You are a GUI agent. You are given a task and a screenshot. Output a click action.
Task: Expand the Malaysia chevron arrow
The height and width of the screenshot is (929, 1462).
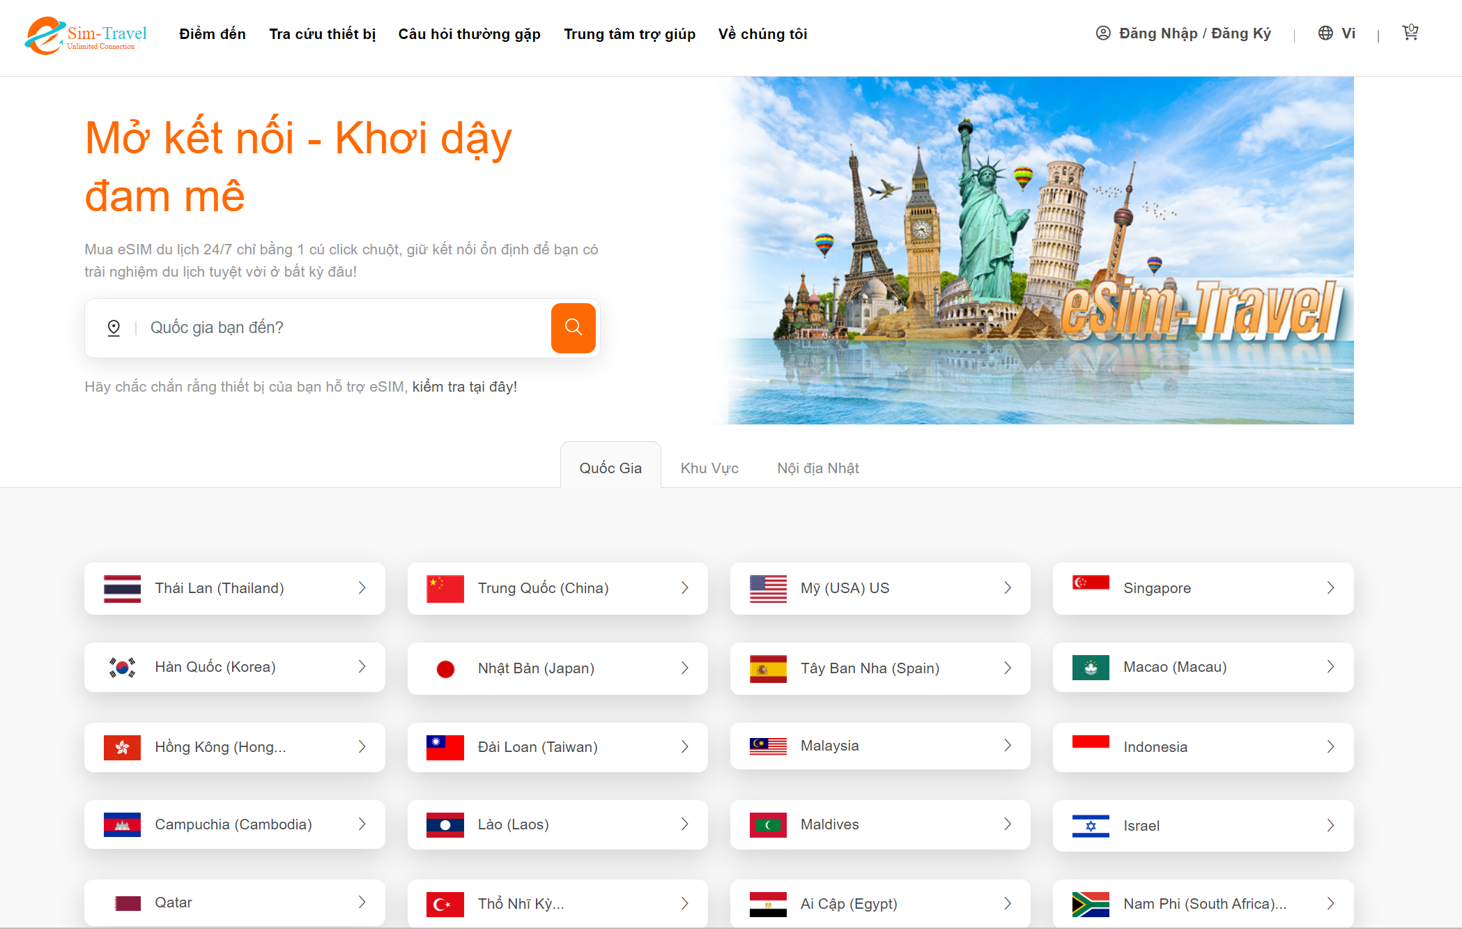pyautogui.click(x=1008, y=746)
